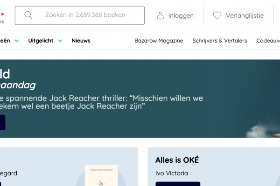Click the dark button under Ivo Victoria

(x=178, y=184)
